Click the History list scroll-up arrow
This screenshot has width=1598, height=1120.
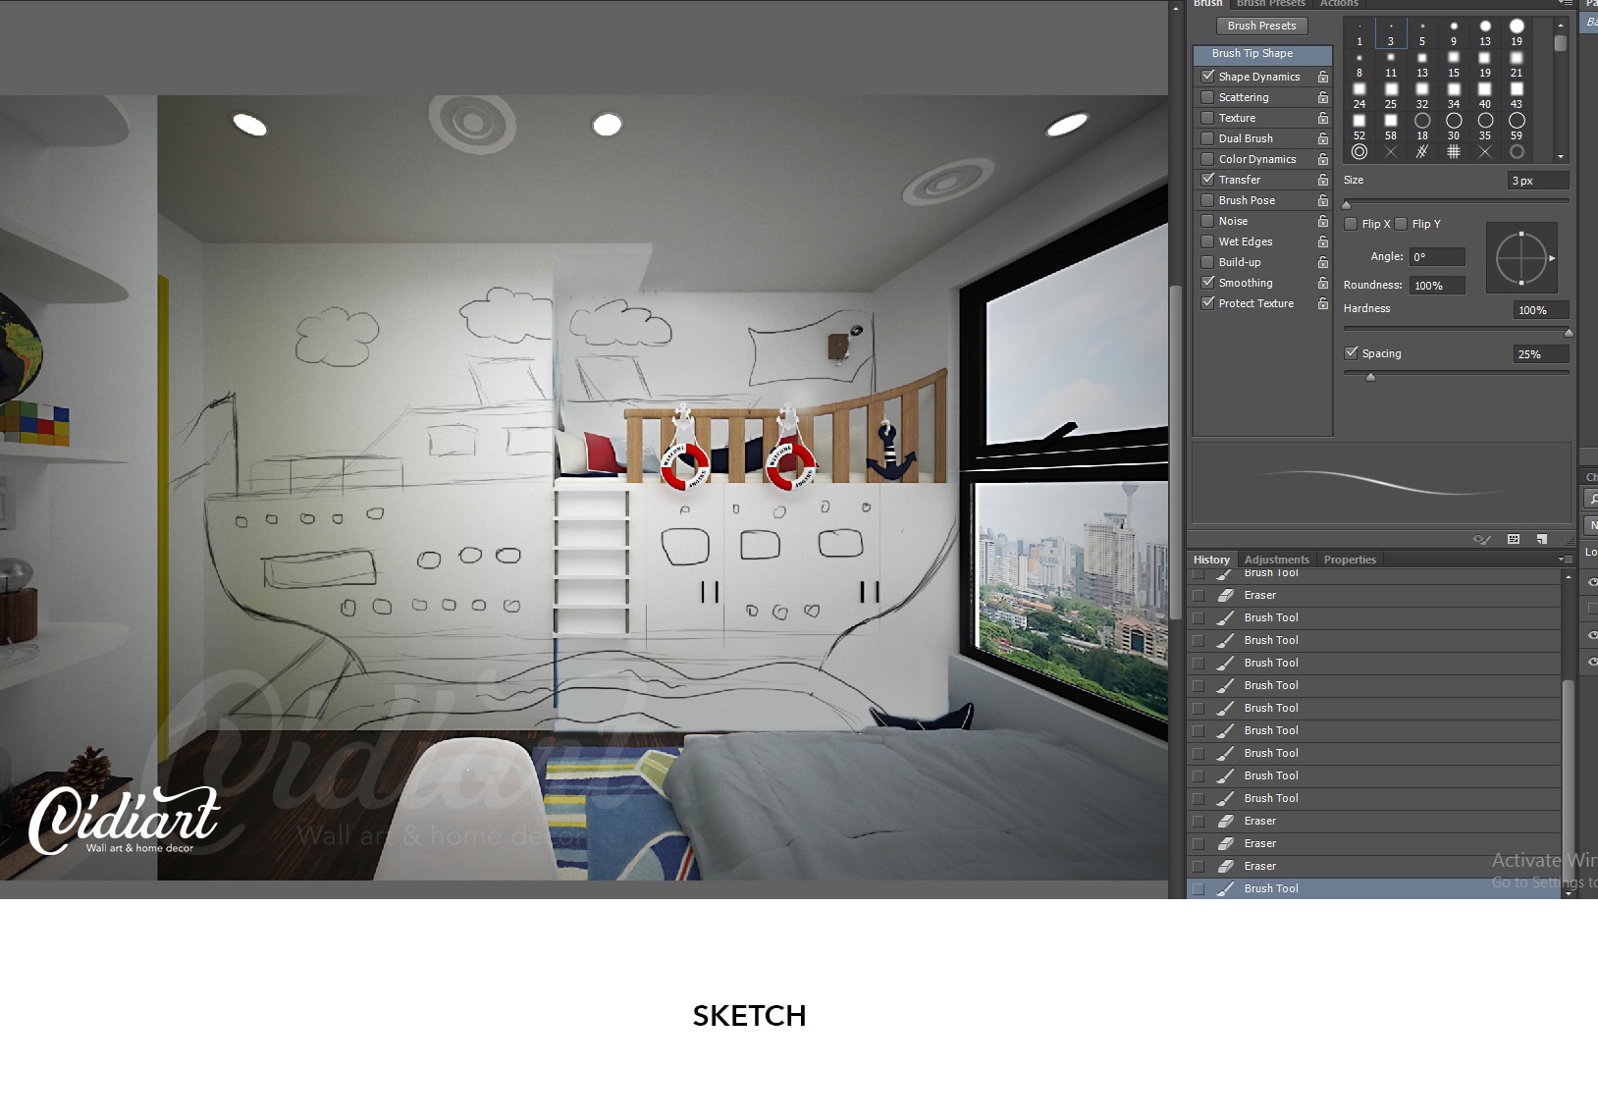pyautogui.click(x=1569, y=577)
